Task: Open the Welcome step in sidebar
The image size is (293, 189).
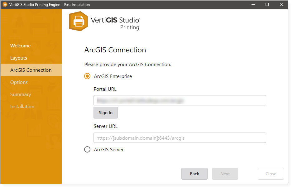Action: 20,46
